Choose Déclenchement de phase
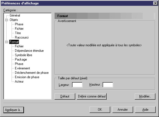Viewport: 159px width, 117px height. point(32,73)
